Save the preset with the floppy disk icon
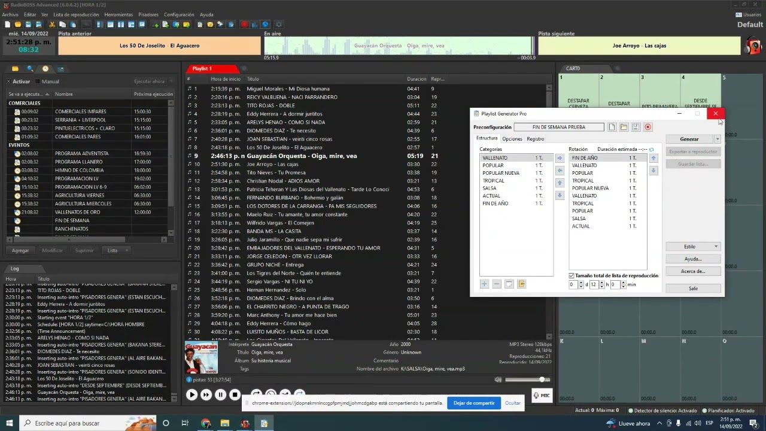 (636, 127)
